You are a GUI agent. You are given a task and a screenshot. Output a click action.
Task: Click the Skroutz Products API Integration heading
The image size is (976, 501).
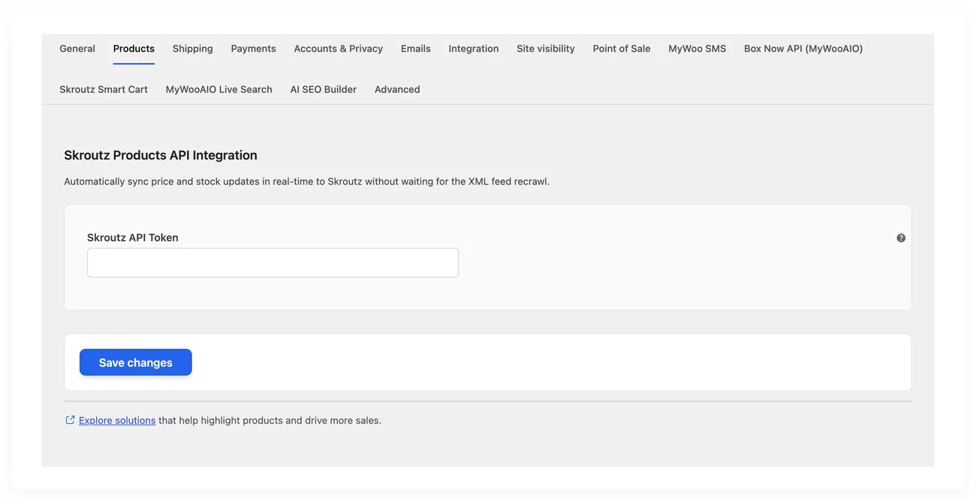(x=161, y=155)
